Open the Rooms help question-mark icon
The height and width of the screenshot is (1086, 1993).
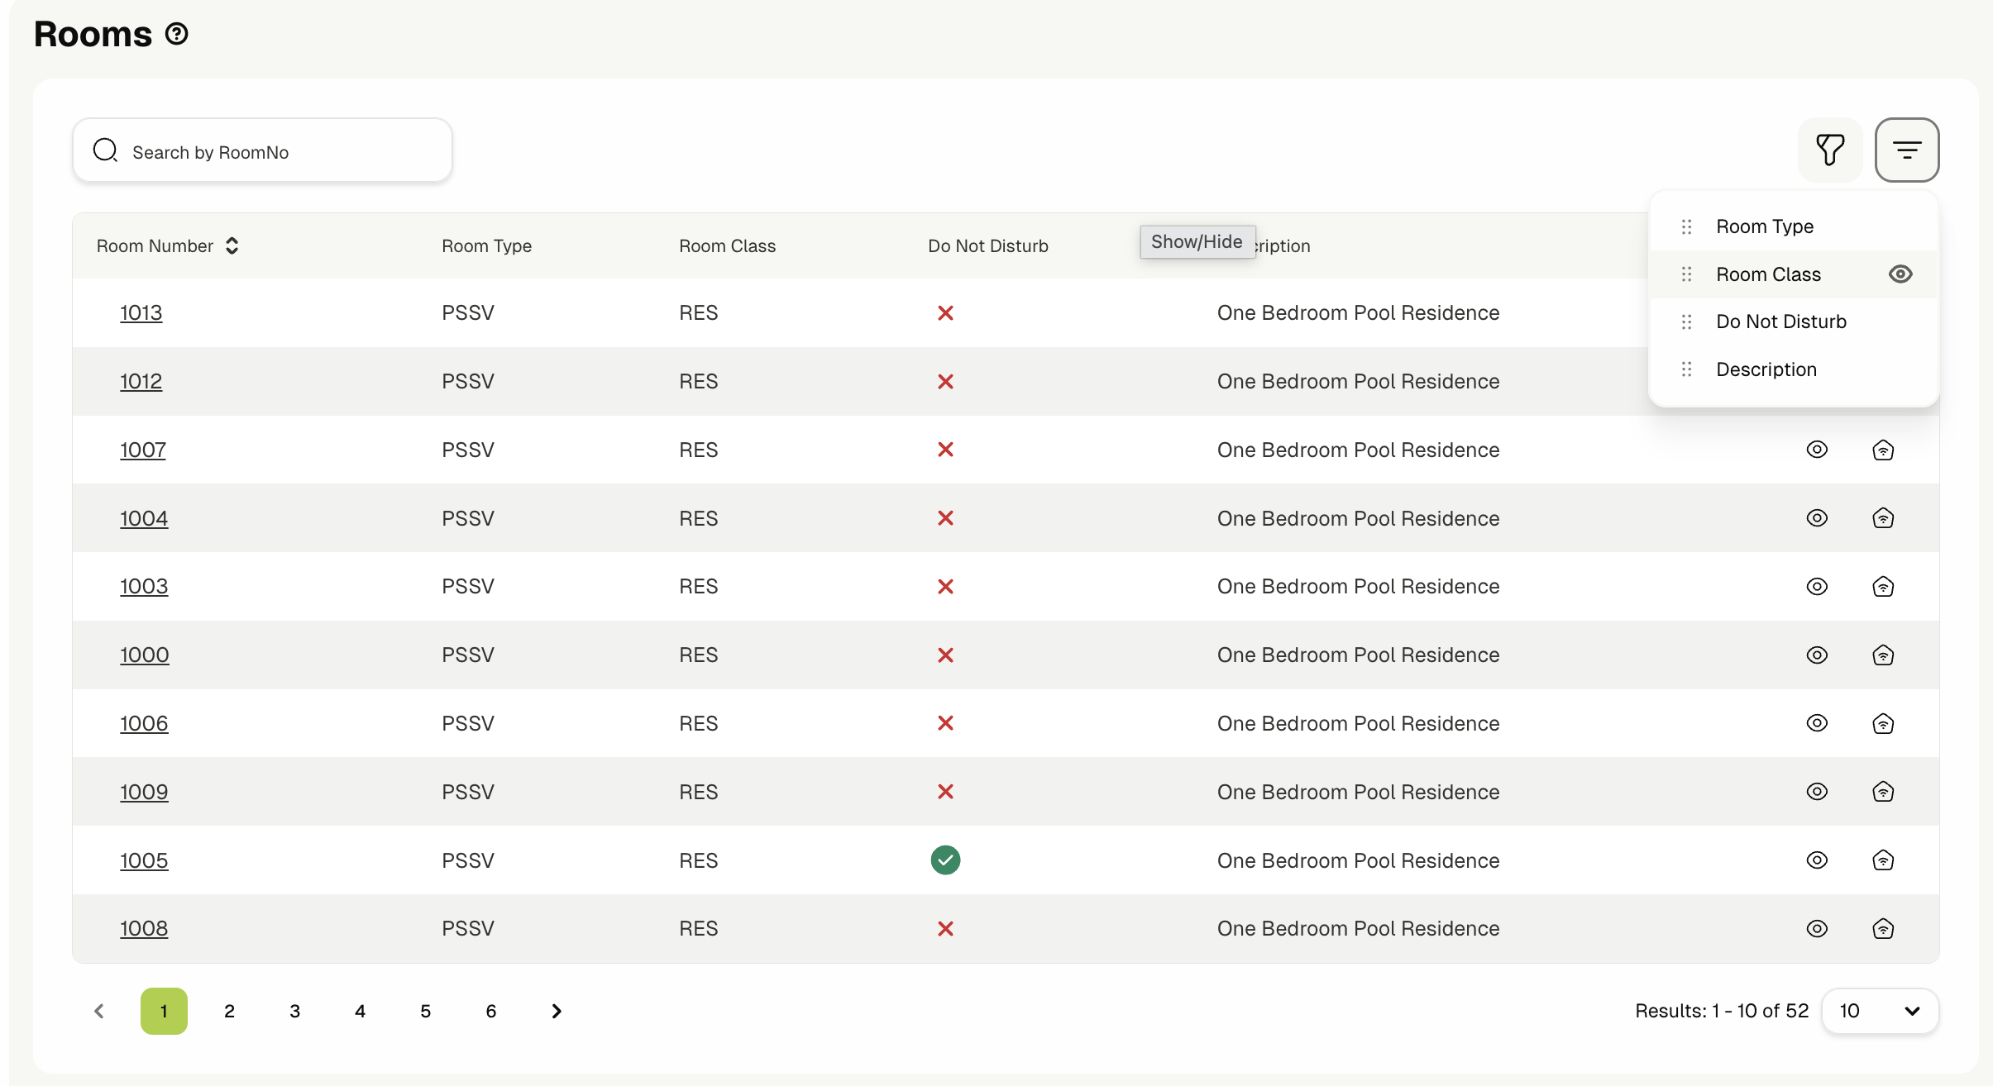tap(177, 34)
